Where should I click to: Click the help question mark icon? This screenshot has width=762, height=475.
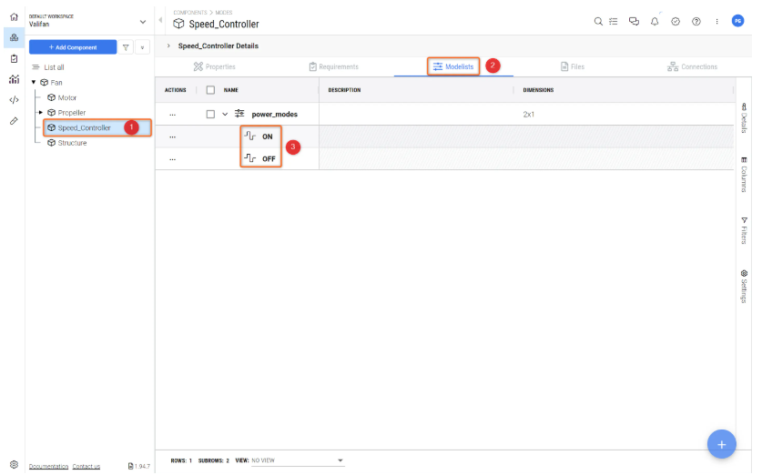[x=696, y=22]
